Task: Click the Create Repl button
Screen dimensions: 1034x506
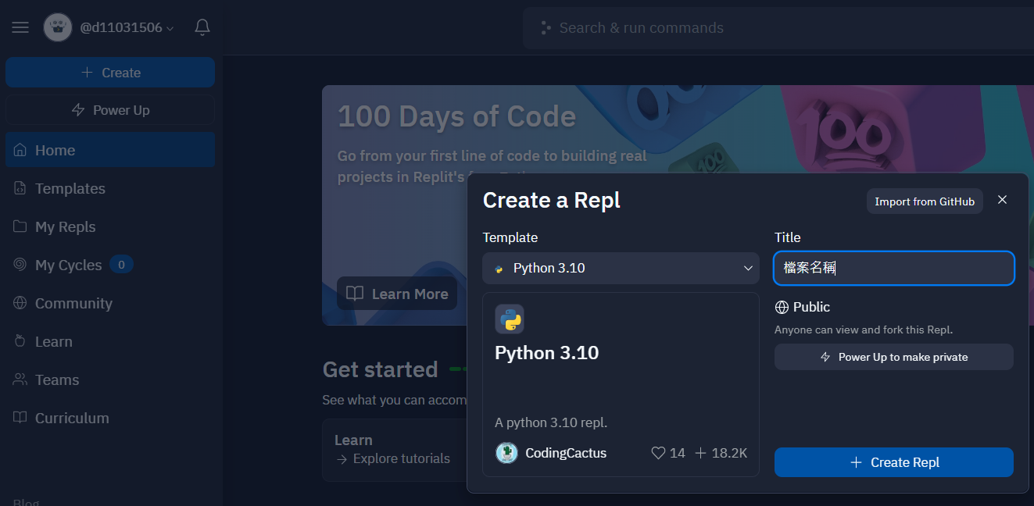Action: click(894, 462)
